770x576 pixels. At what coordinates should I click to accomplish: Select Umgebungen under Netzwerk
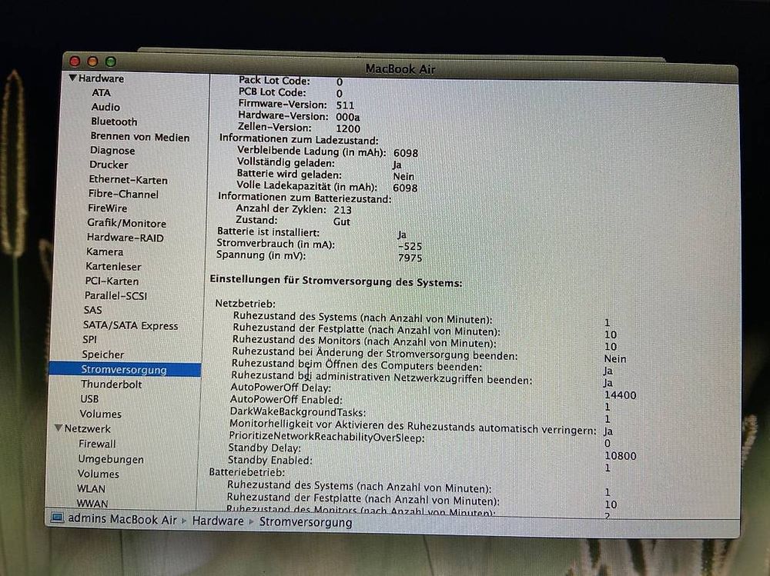click(x=111, y=459)
